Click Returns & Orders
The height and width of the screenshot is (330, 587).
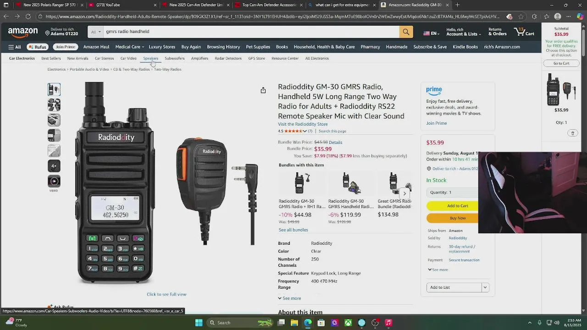coord(497,32)
